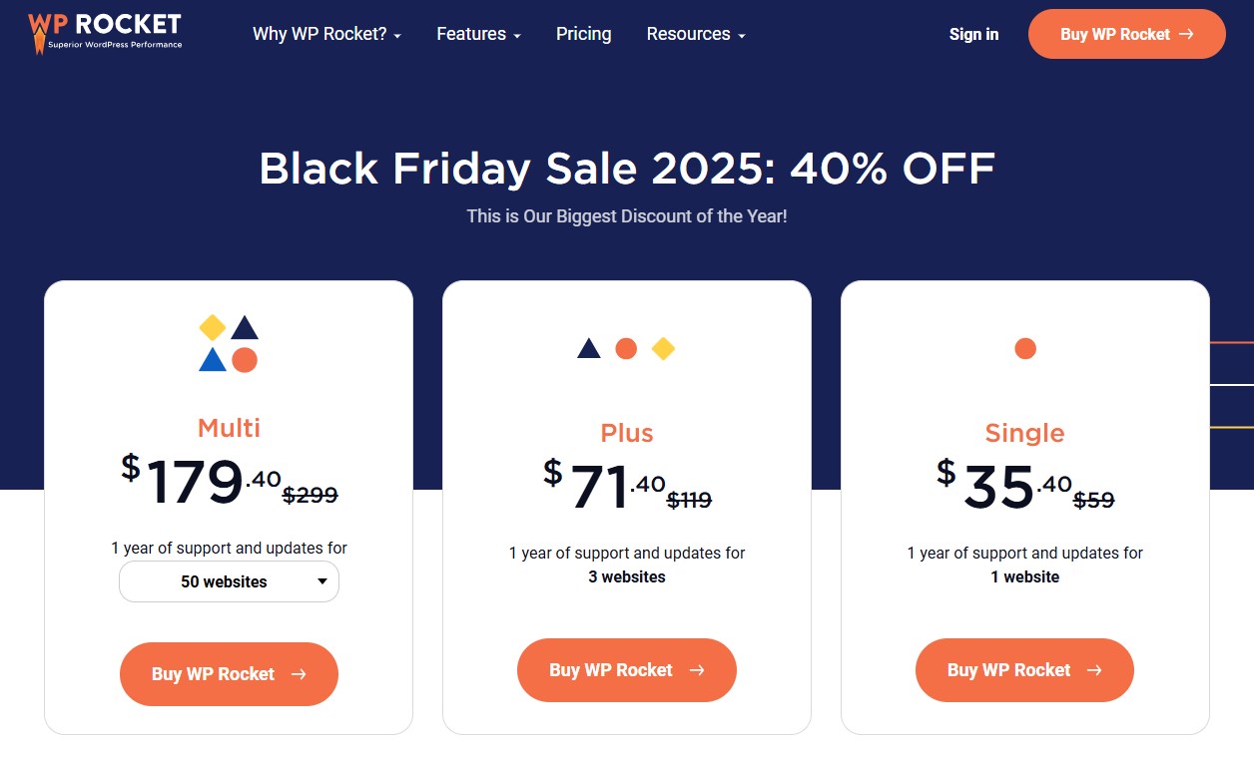Image resolution: width=1254 pixels, height=759 pixels.
Task: Expand the Resources navigation dropdown
Action: 689,34
